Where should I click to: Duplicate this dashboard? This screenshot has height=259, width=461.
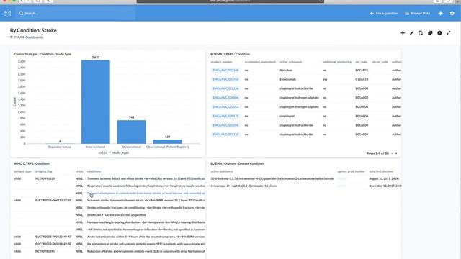point(430,33)
